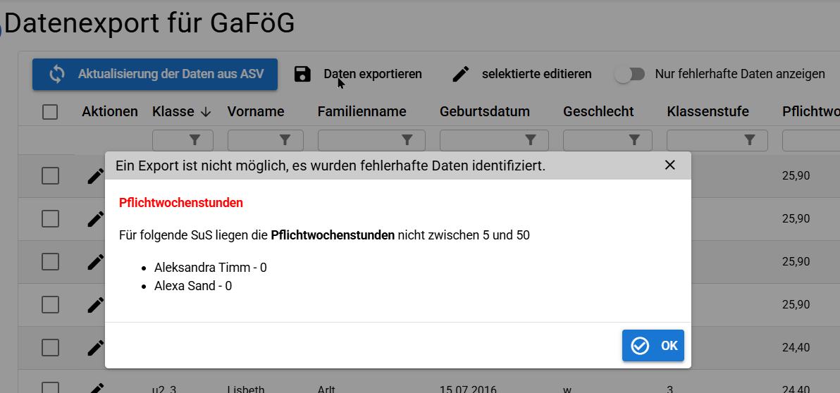Click the pencil icon for editing selected rows
Screen dimensions: 840x393
coord(461,74)
